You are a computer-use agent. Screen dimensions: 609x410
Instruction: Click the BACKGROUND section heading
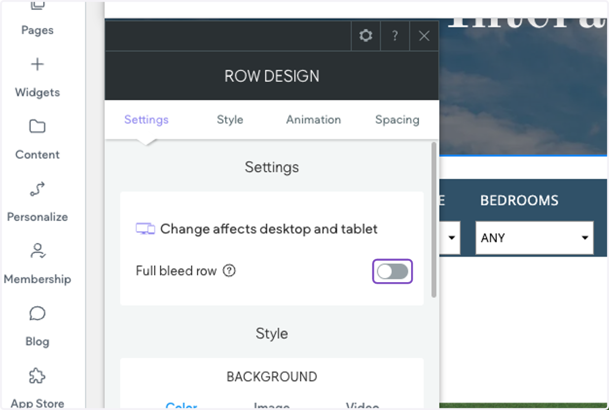[x=272, y=377]
